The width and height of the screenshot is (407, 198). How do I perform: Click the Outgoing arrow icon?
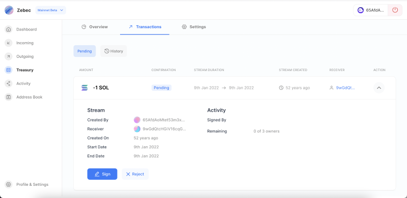coord(9,56)
